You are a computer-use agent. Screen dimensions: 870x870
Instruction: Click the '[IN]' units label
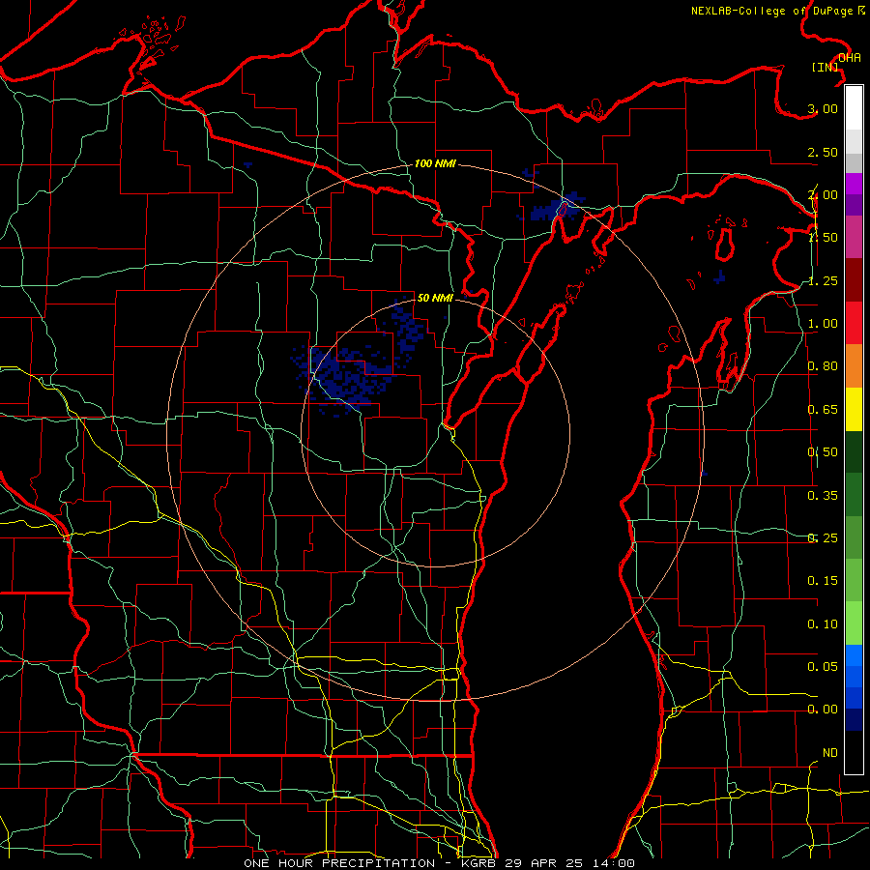[826, 67]
